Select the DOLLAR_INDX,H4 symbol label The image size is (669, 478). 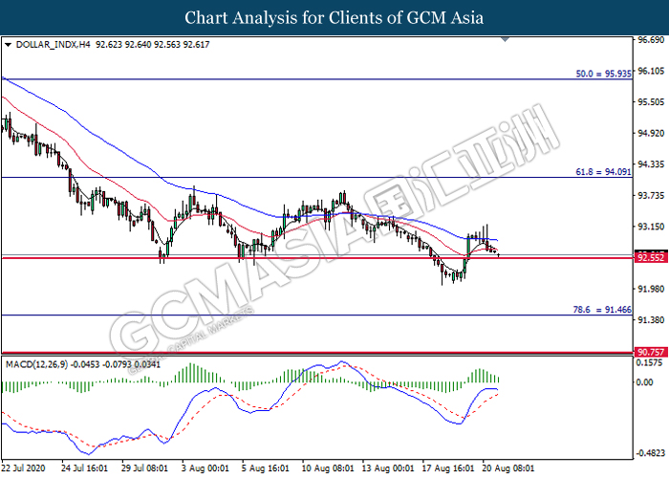coord(51,44)
